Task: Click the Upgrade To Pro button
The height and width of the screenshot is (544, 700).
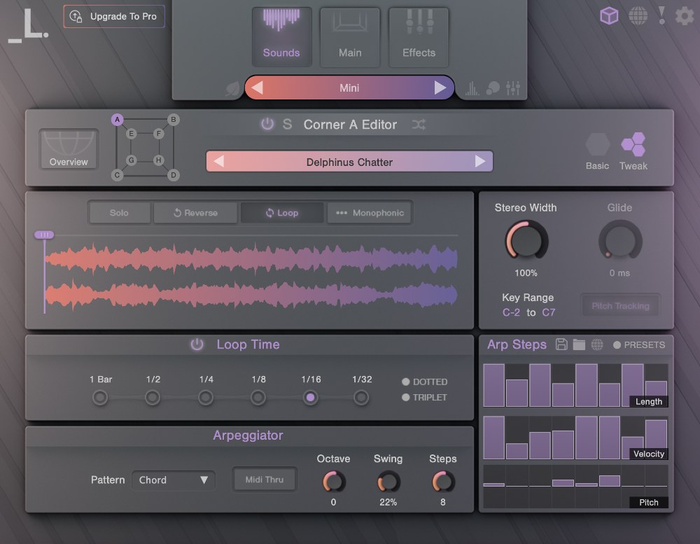Action: tap(114, 16)
